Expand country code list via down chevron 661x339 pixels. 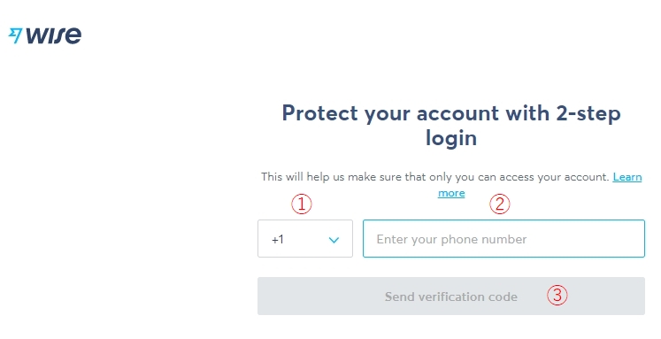[334, 240]
